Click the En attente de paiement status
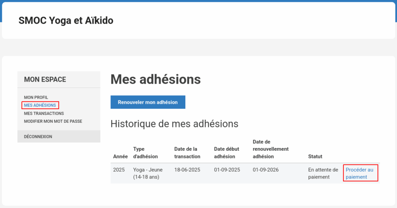Viewport: 397px width, 208px height. click(323, 174)
